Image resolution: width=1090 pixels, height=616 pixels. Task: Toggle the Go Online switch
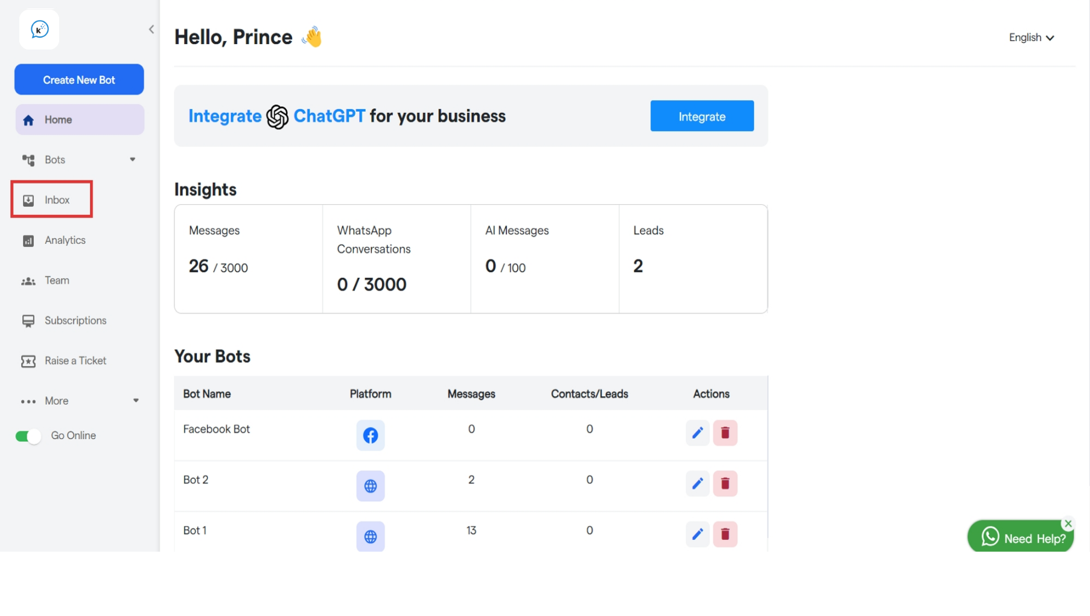(28, 436)
